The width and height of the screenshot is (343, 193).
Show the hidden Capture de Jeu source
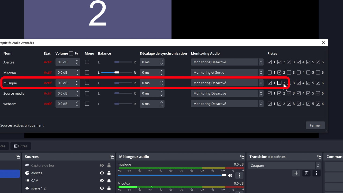pos(102,166)
